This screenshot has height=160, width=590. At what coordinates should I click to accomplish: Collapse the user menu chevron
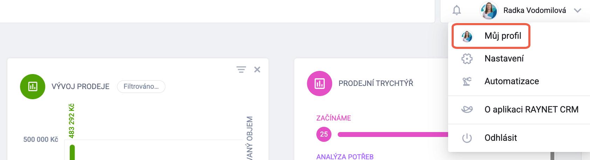[577, 10]
